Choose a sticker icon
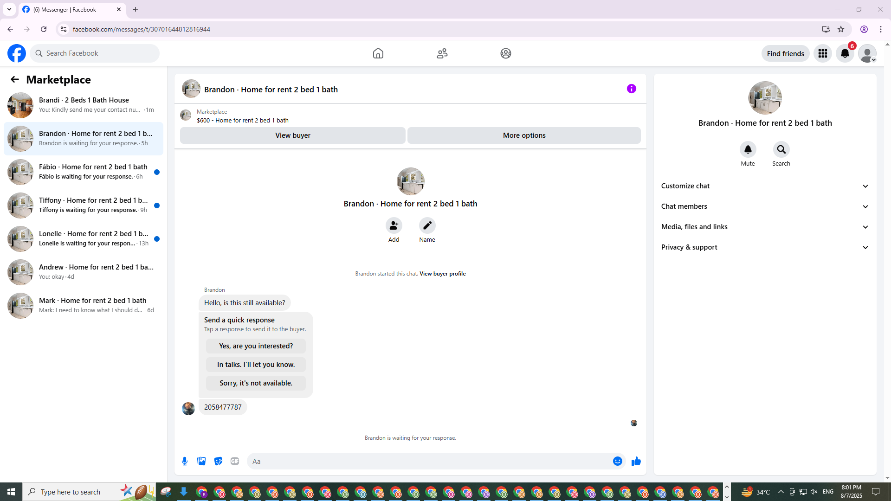891x501 pixels. pos(218,461)
